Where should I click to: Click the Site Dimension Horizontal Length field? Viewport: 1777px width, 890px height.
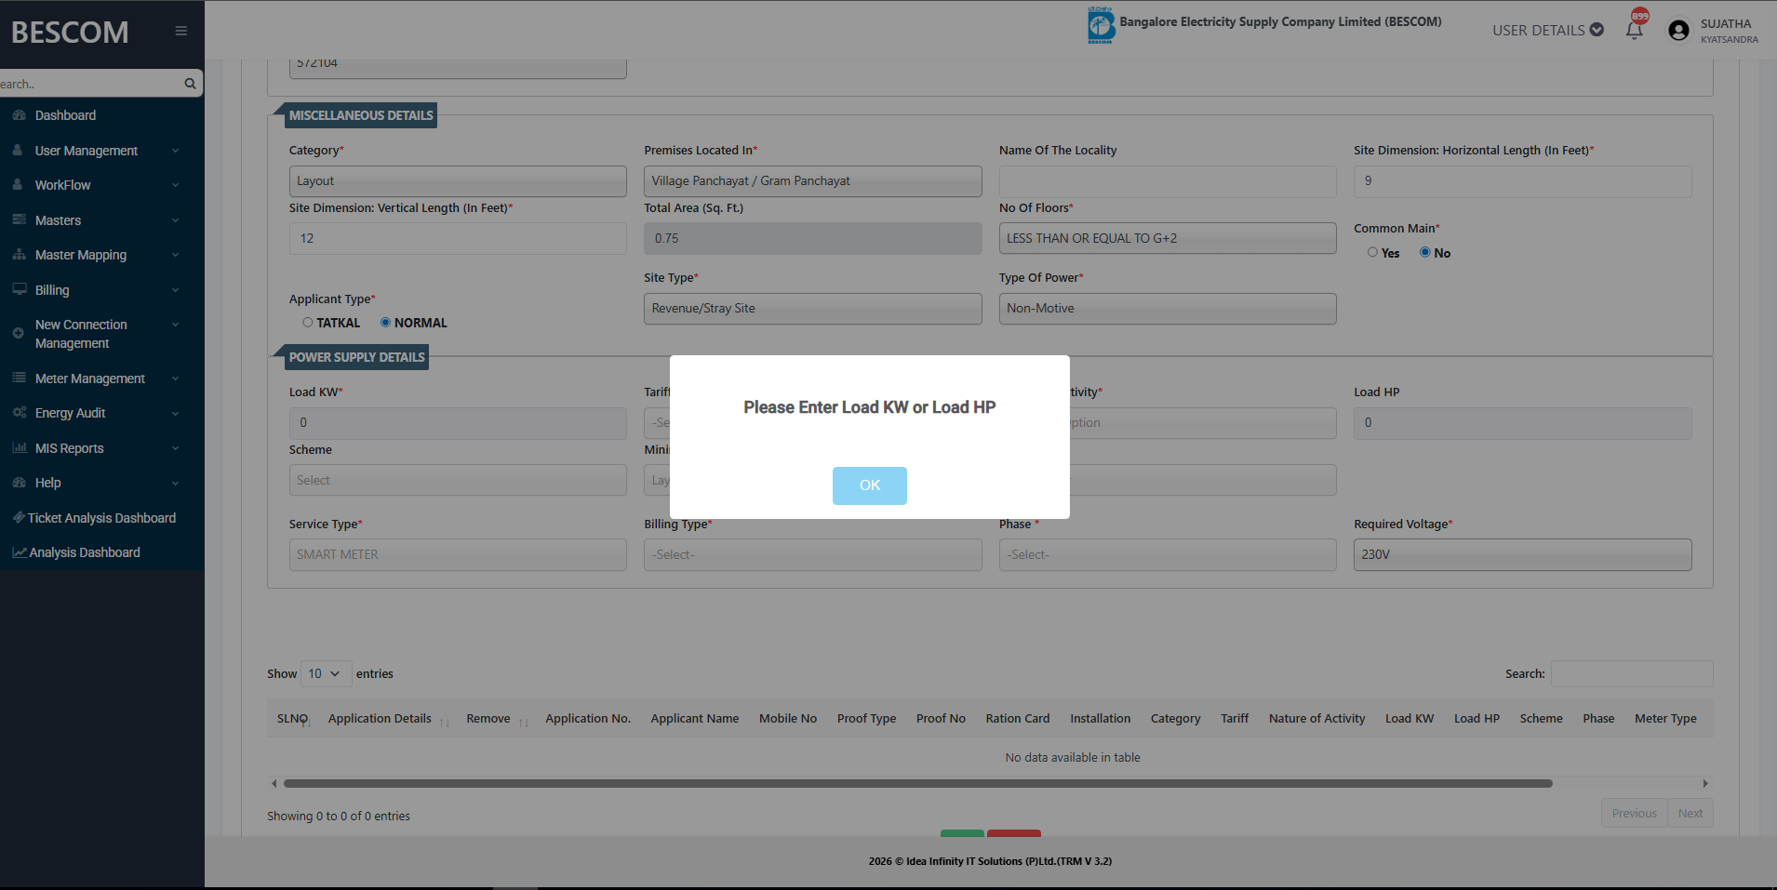click(1522, 181)
